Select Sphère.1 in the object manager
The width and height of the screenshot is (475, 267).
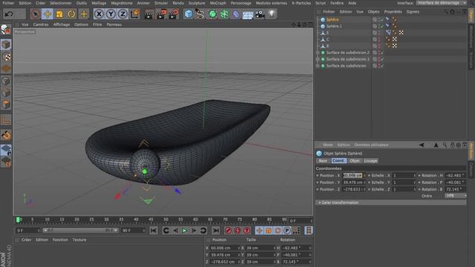point(334,26)
